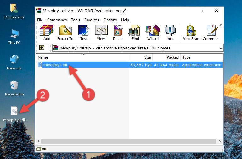Screen dimensions: 242x159
Task: Sort by the Name column header
Action: [82, 57]
